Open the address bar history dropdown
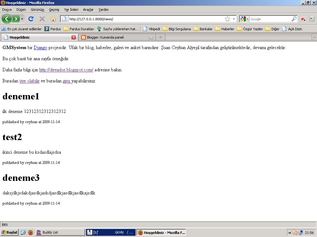The image size is (317, 237). (x=234, y=19)
